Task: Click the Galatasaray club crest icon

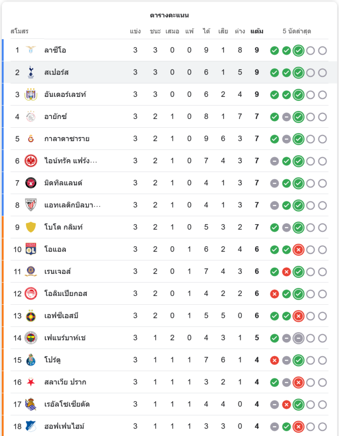Action: [x=31, y=139]
